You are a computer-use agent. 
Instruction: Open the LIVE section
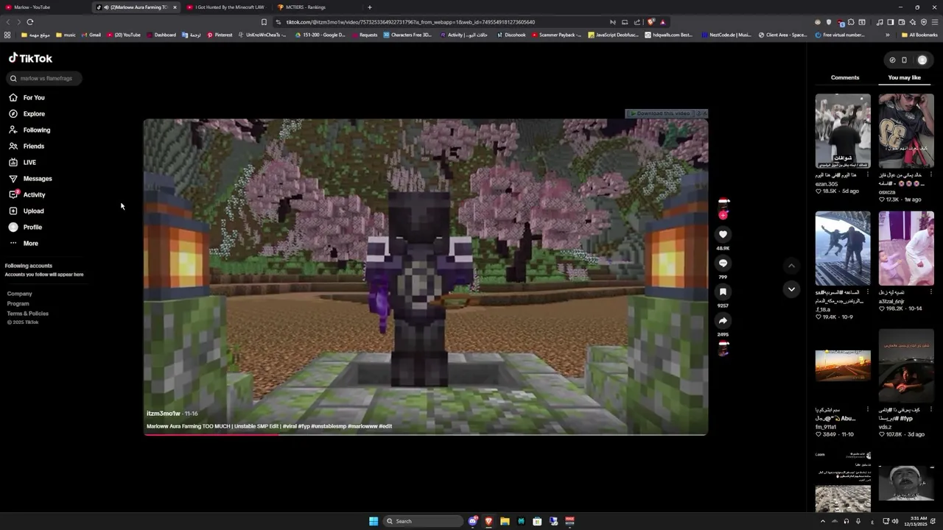click(x=22, y=162)
